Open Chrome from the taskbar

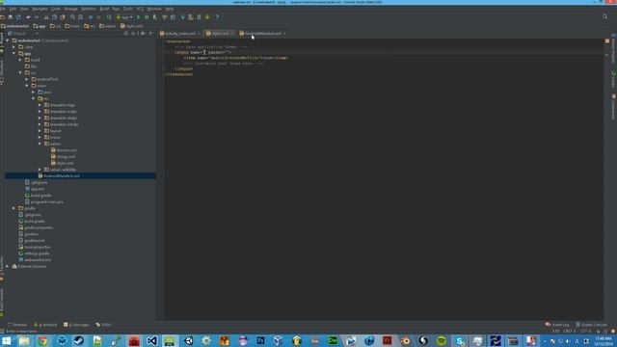point(42,340)
